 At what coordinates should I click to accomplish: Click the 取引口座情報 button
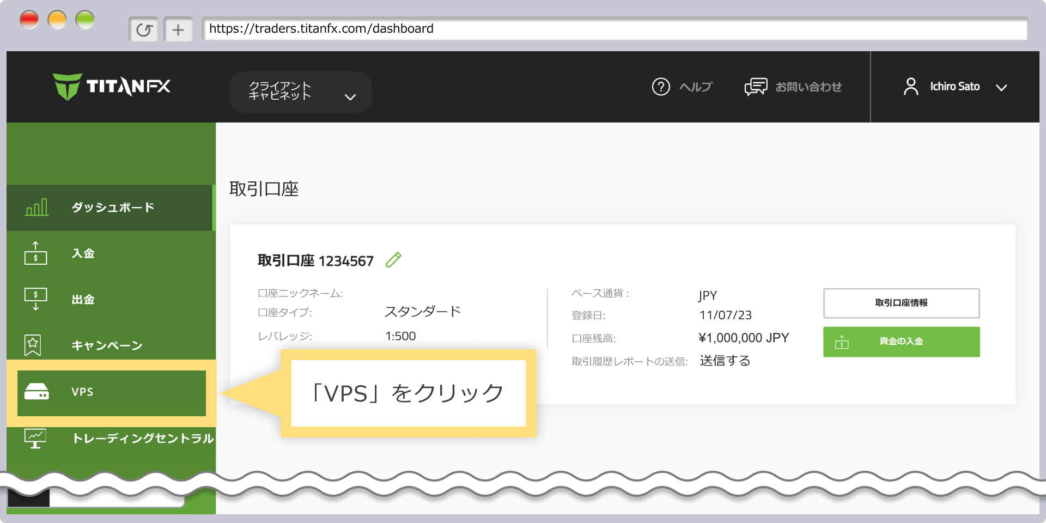(901, 303)
